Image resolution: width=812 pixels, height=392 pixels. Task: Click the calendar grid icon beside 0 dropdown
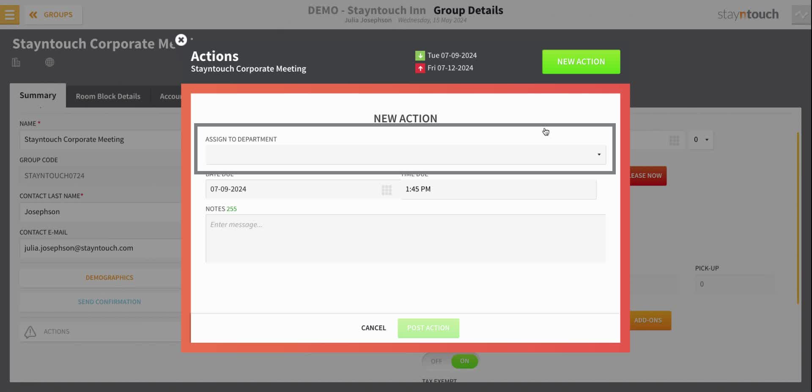tap(674, 140)
